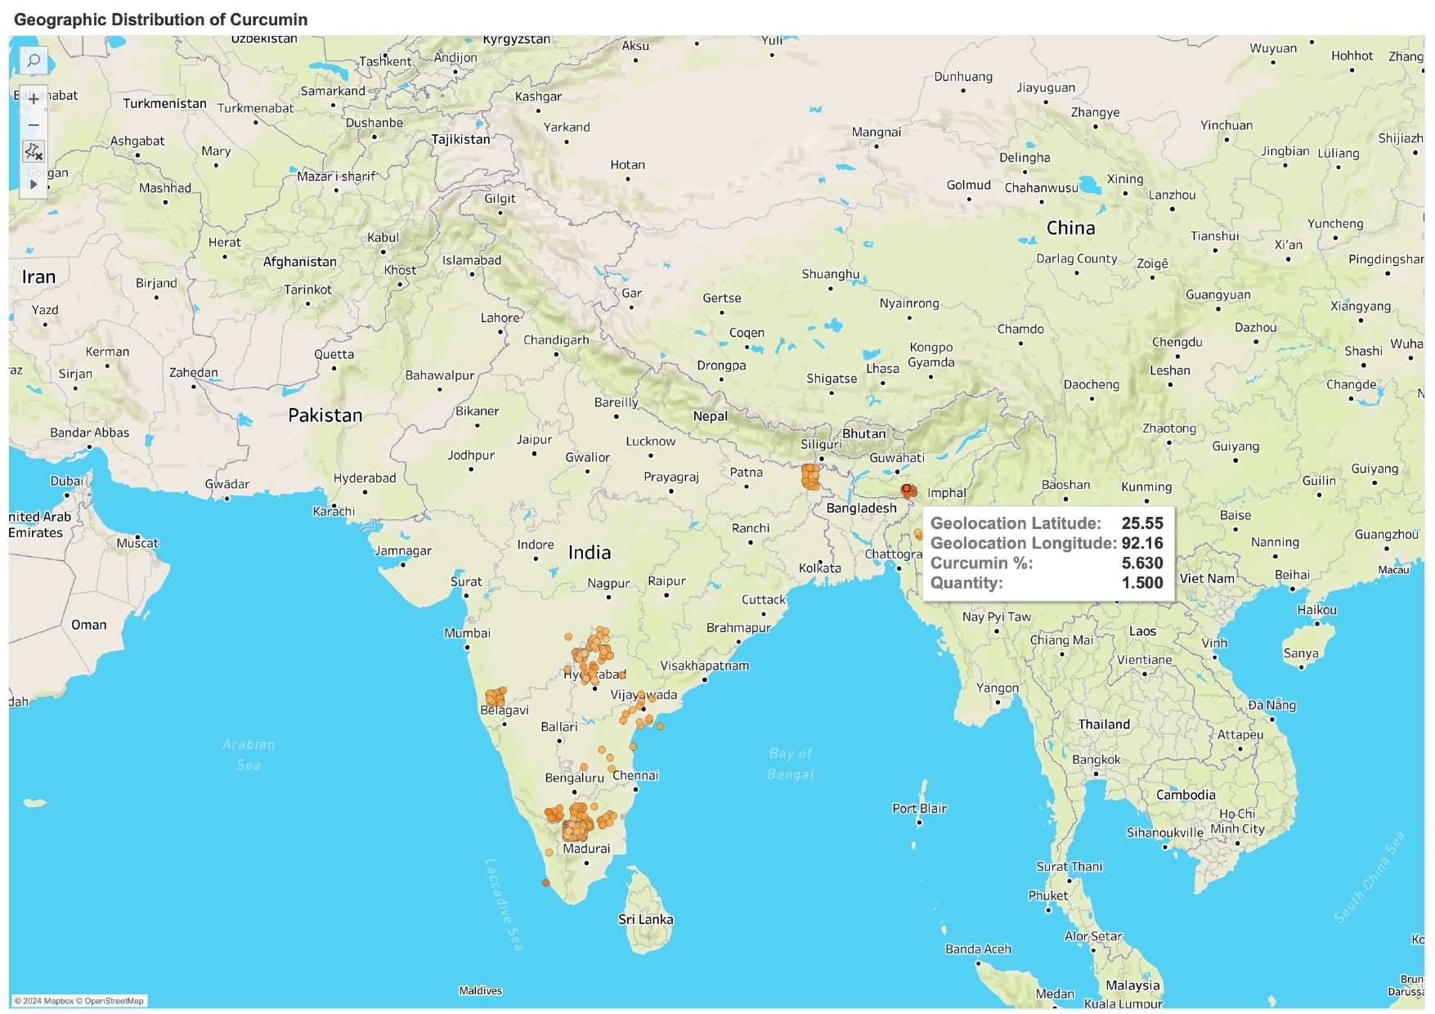This screenshot has height=1014, width=1435.
Task: Click the 'Yangon' city label
Action: point(998,689)
